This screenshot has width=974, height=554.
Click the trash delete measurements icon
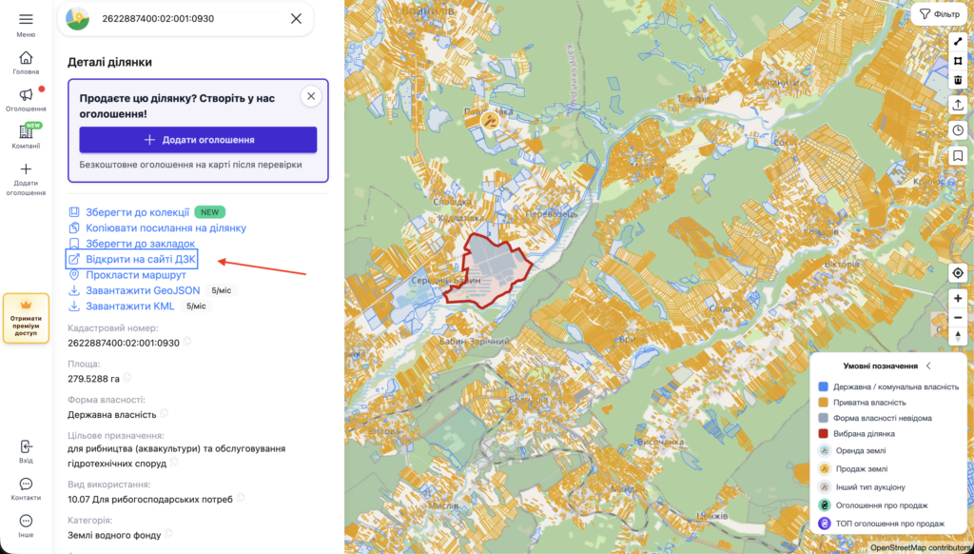tap(958, 80)
